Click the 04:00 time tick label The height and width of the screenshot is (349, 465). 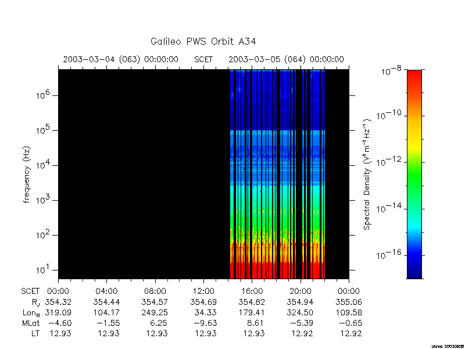[106, 291]
